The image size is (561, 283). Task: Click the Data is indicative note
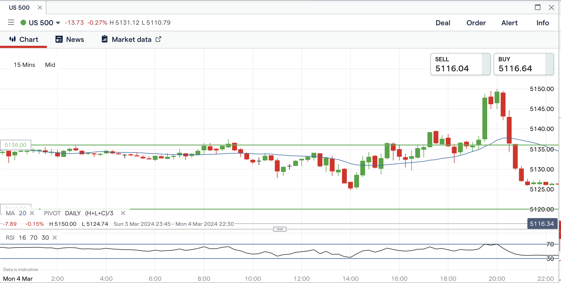coord(21,269)
